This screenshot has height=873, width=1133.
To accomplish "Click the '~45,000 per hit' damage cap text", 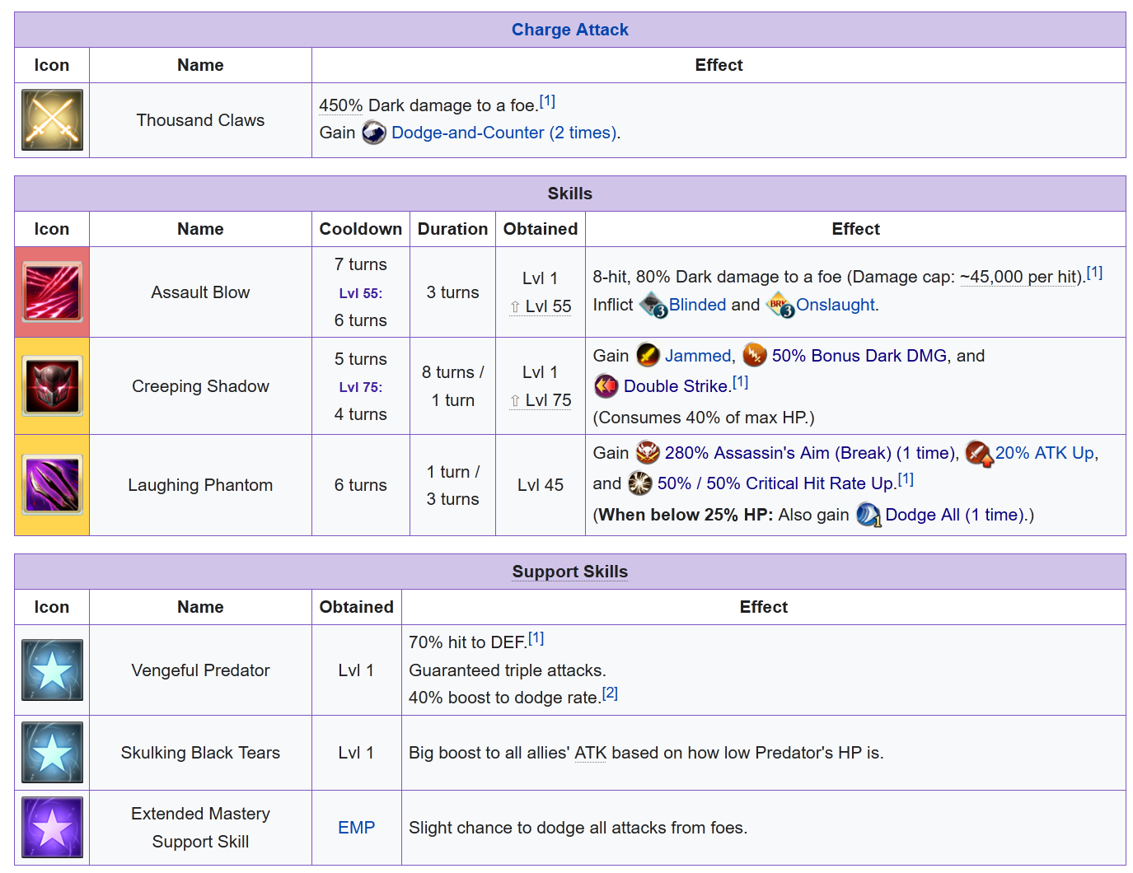I will (x=1019, y=277).
